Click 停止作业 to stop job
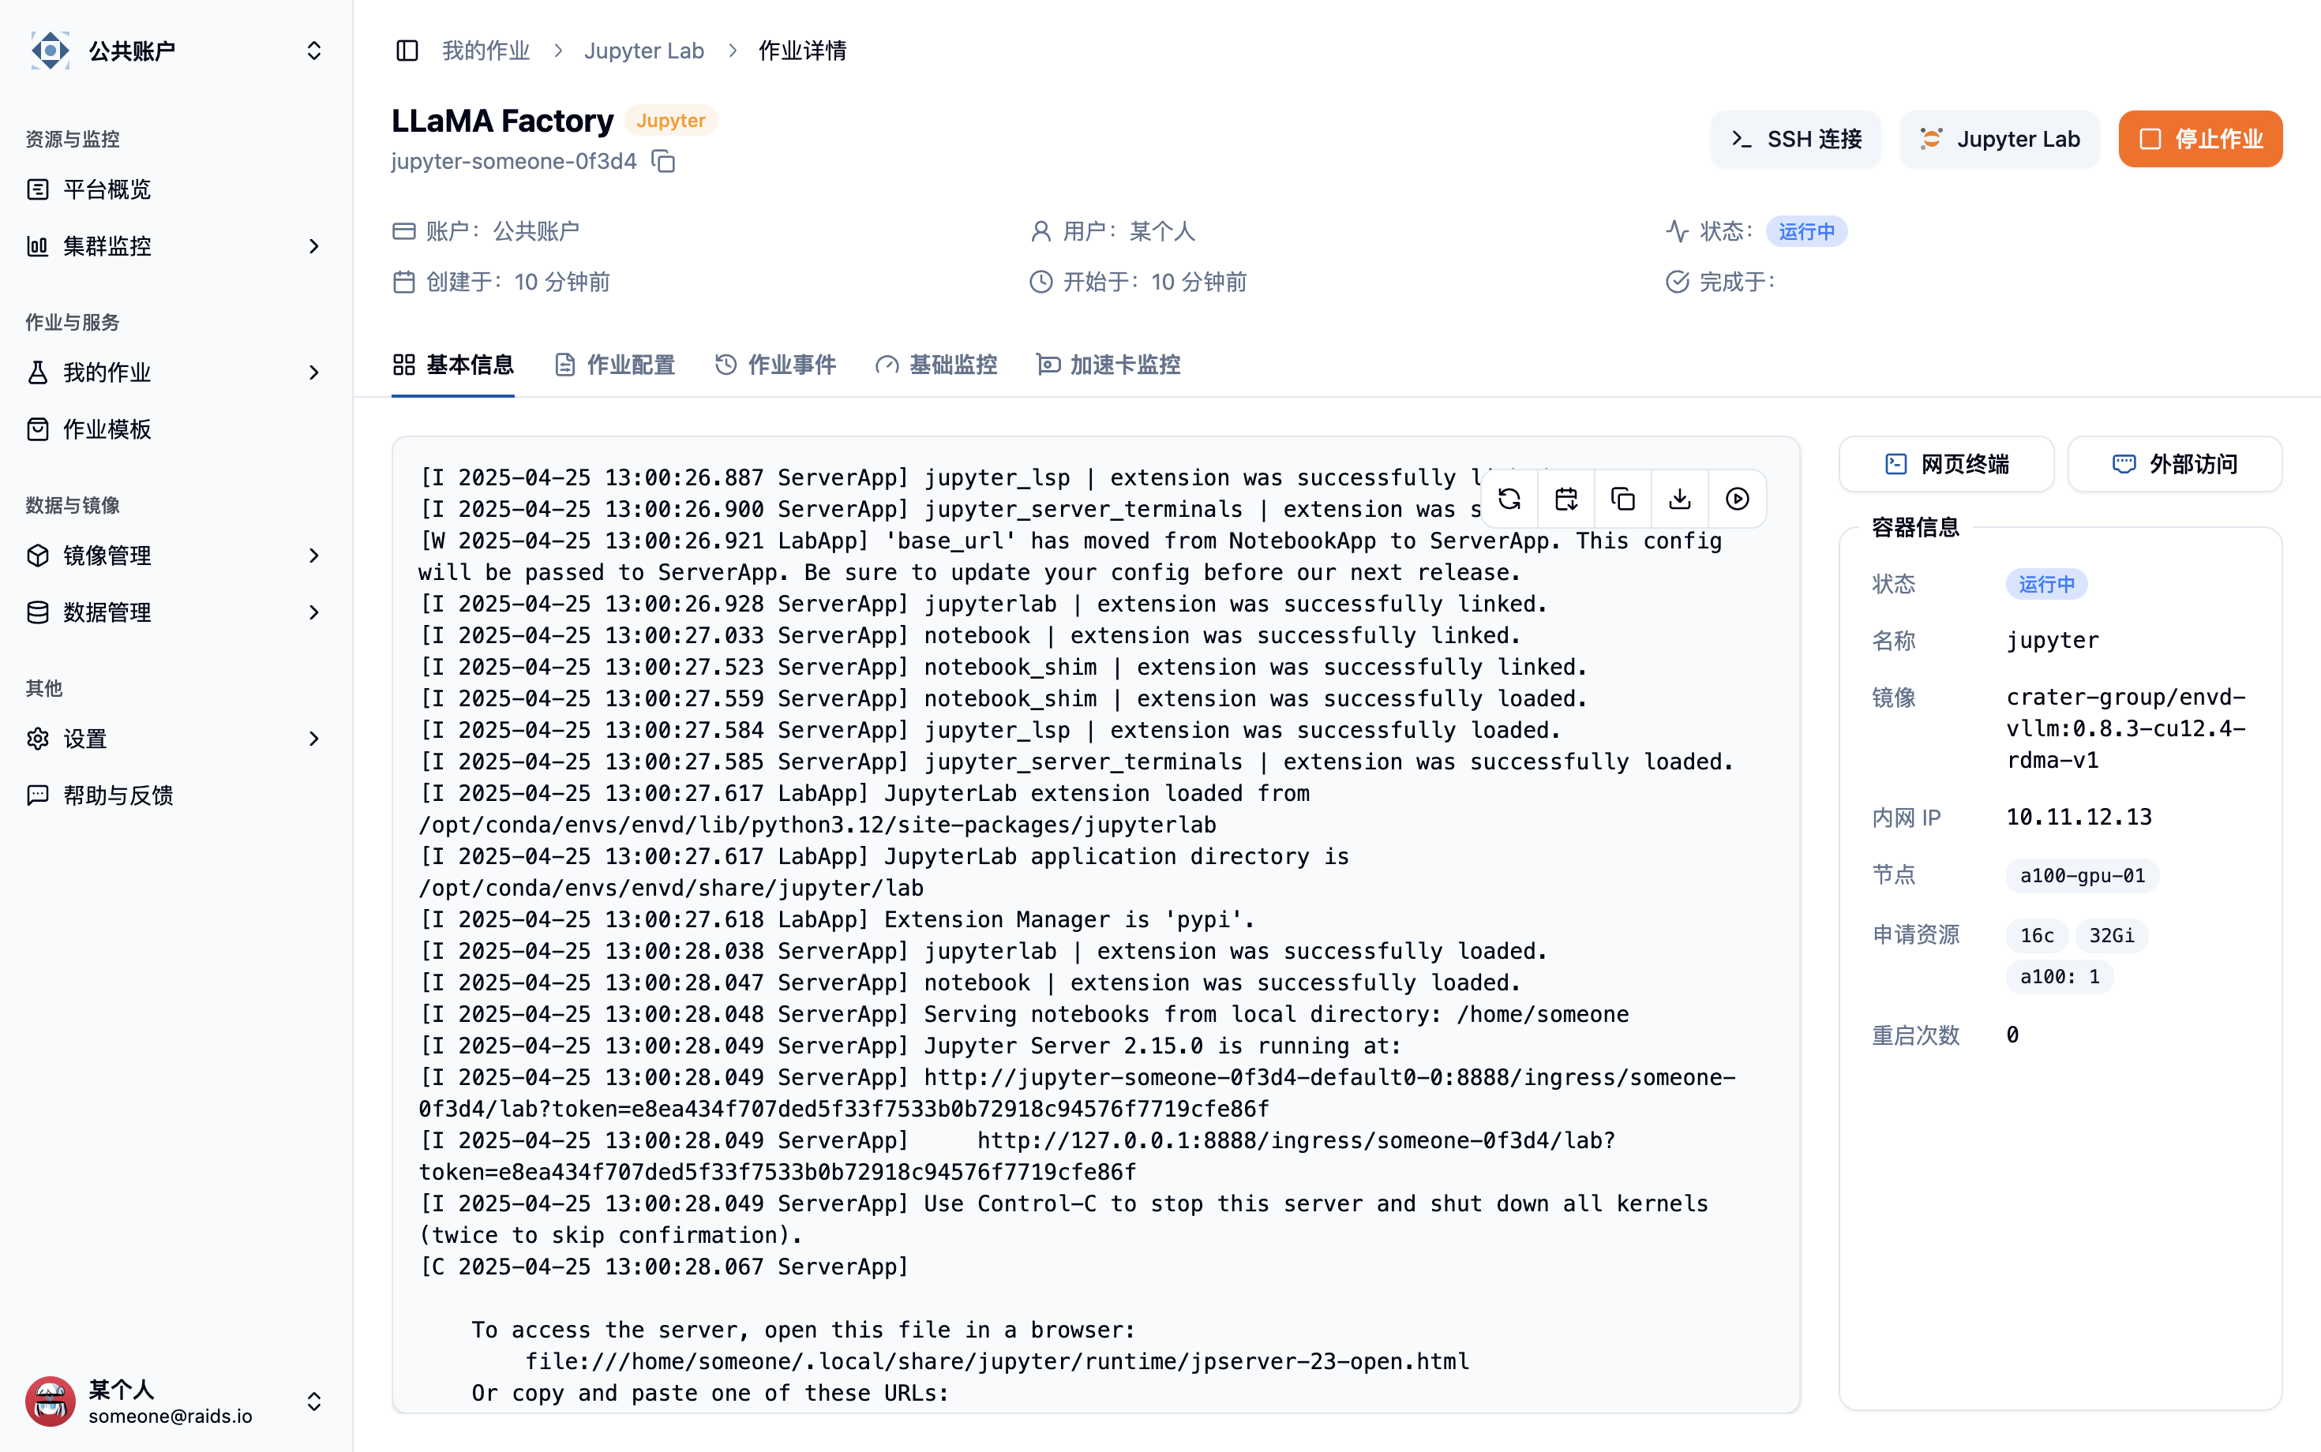 [2200, 139]
